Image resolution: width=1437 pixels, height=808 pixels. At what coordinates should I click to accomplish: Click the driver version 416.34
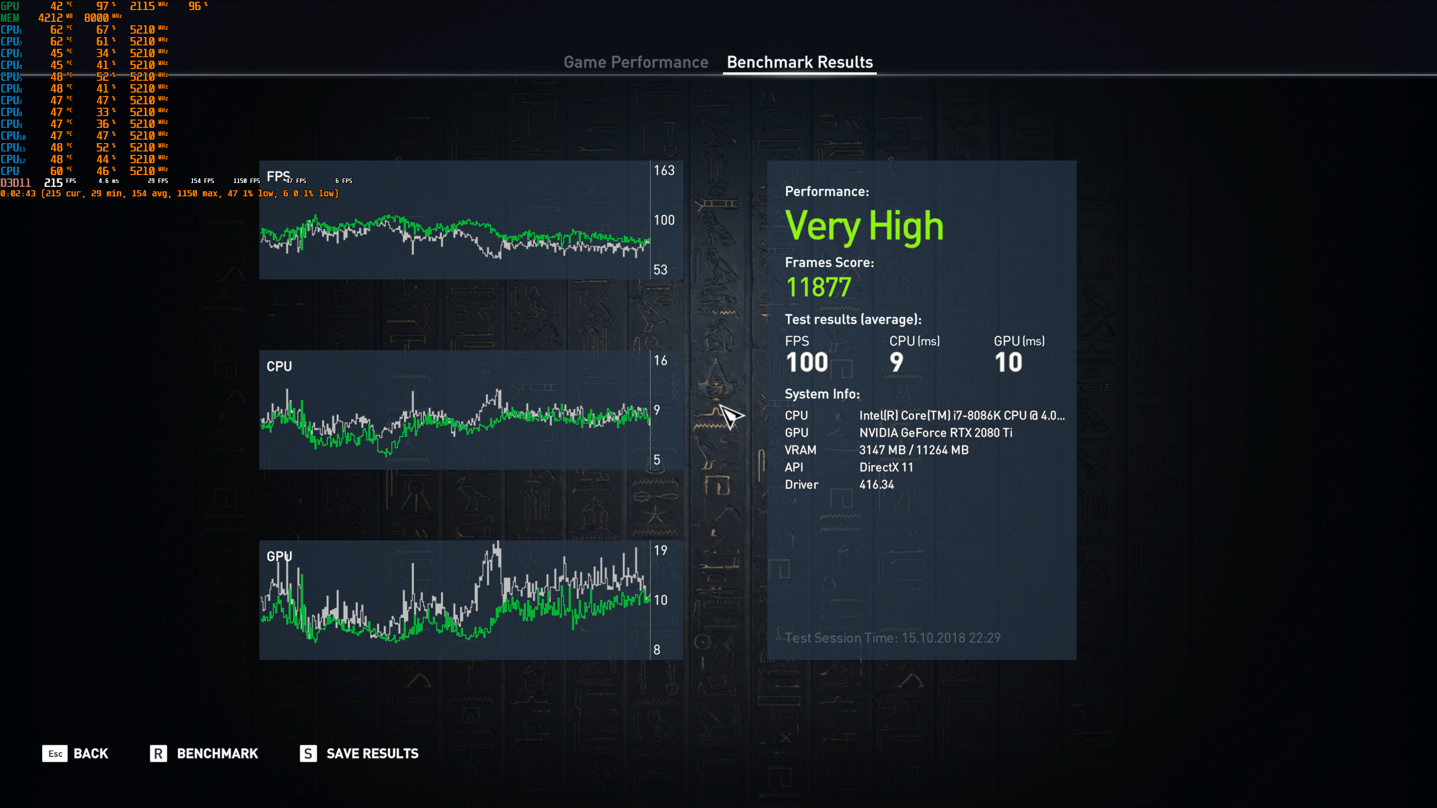[x=876, y=484]
